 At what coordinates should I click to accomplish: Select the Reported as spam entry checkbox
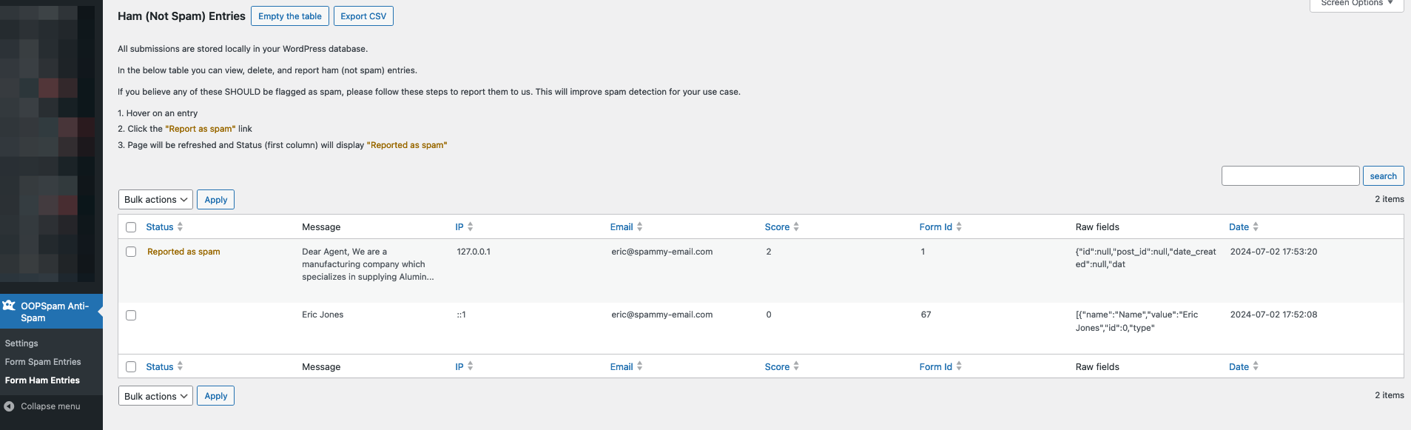tap(131, 252)
